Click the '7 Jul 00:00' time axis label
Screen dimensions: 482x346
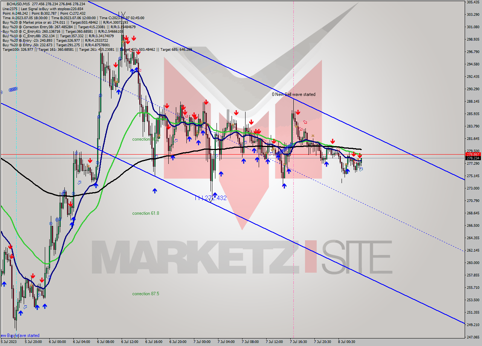[x=202, y=342]
